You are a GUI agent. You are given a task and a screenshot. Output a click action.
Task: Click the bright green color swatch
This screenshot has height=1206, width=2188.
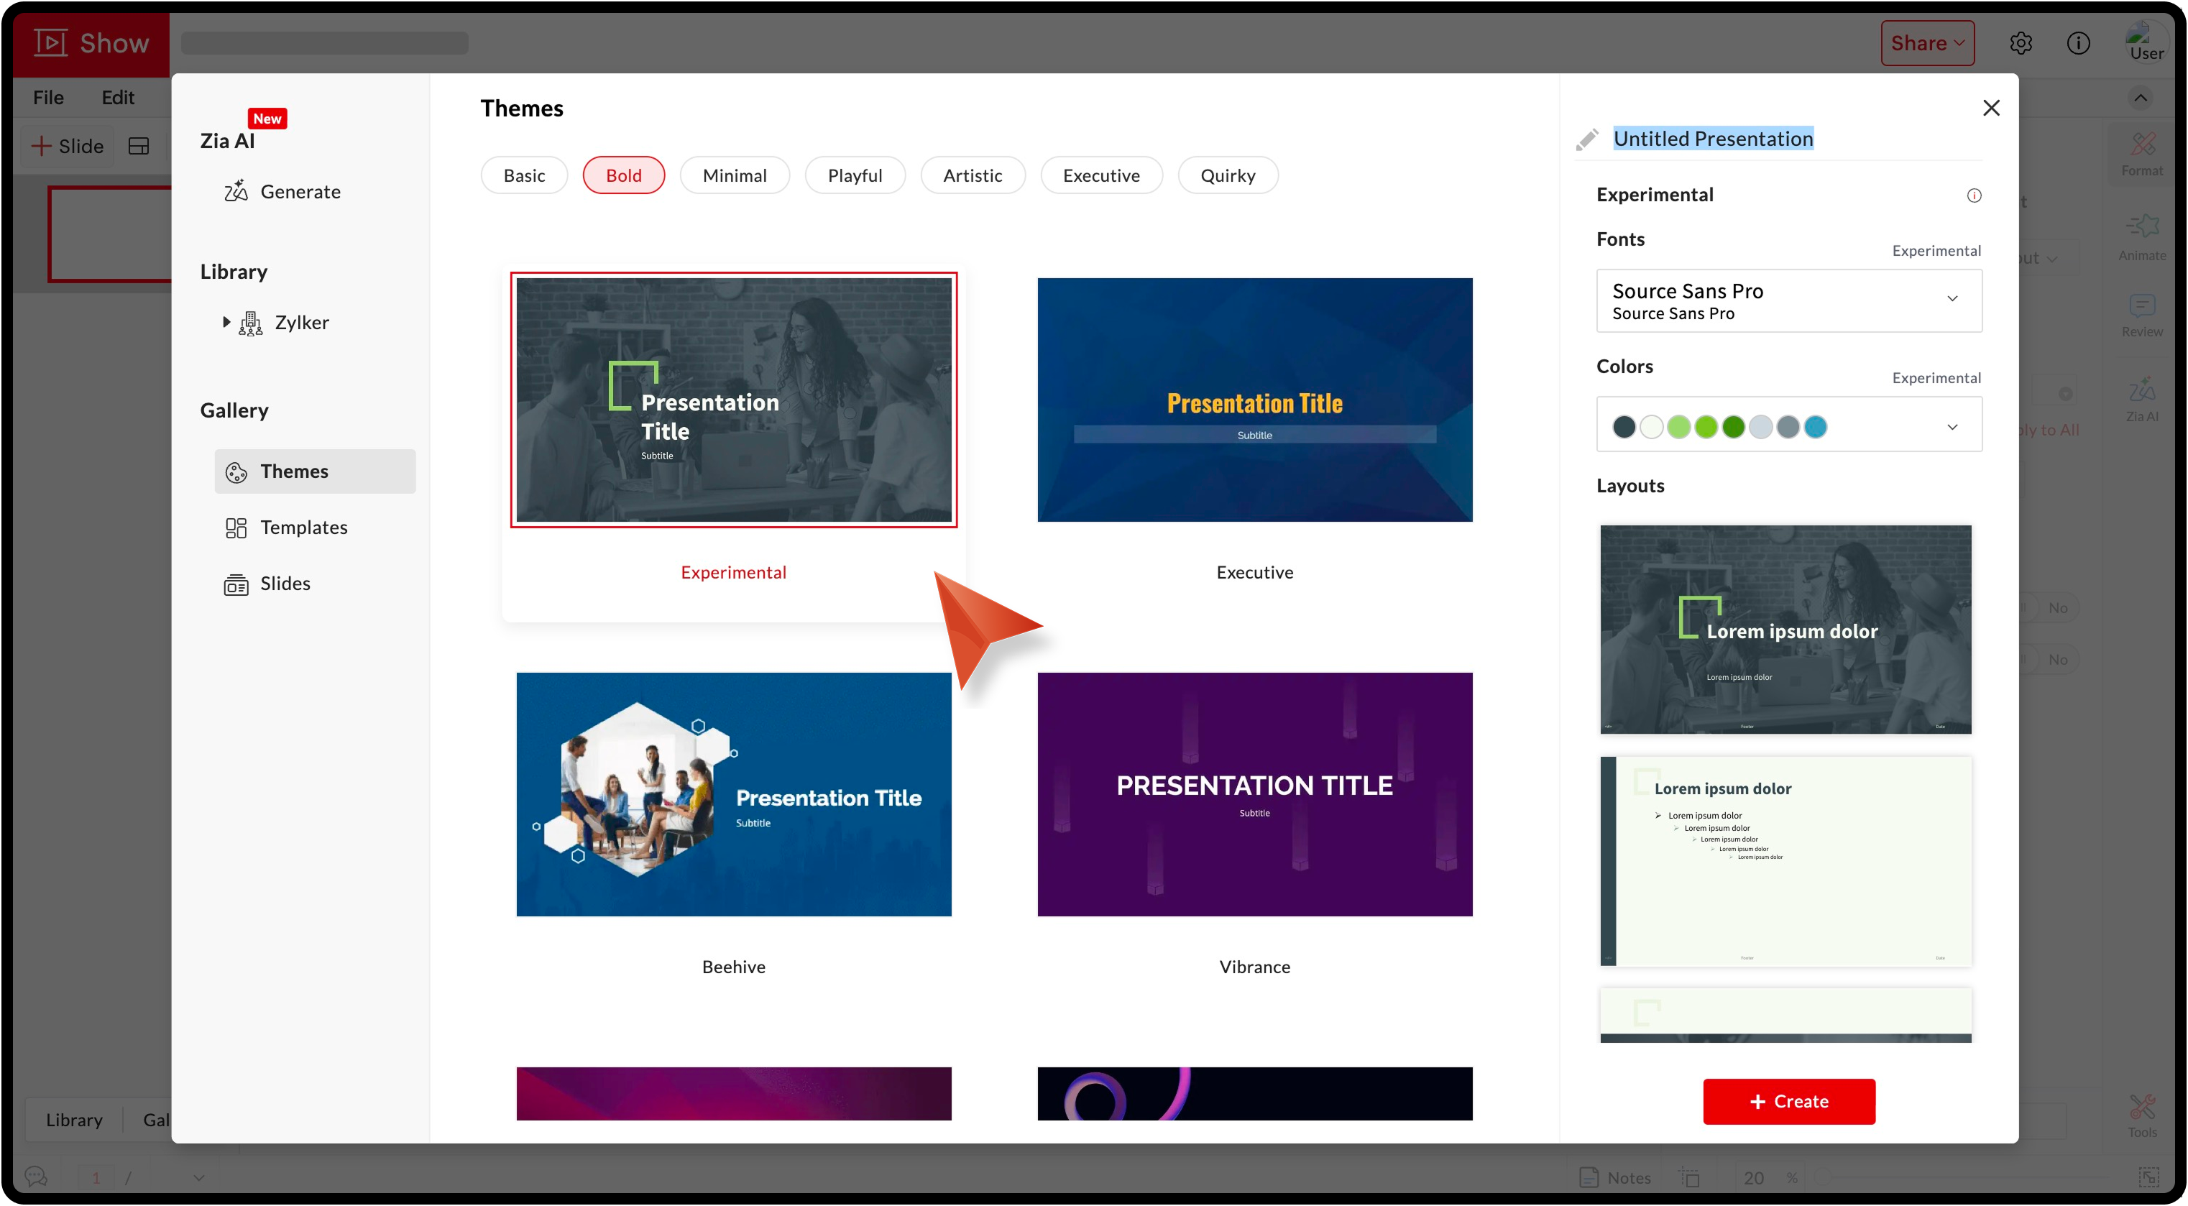1706,426
